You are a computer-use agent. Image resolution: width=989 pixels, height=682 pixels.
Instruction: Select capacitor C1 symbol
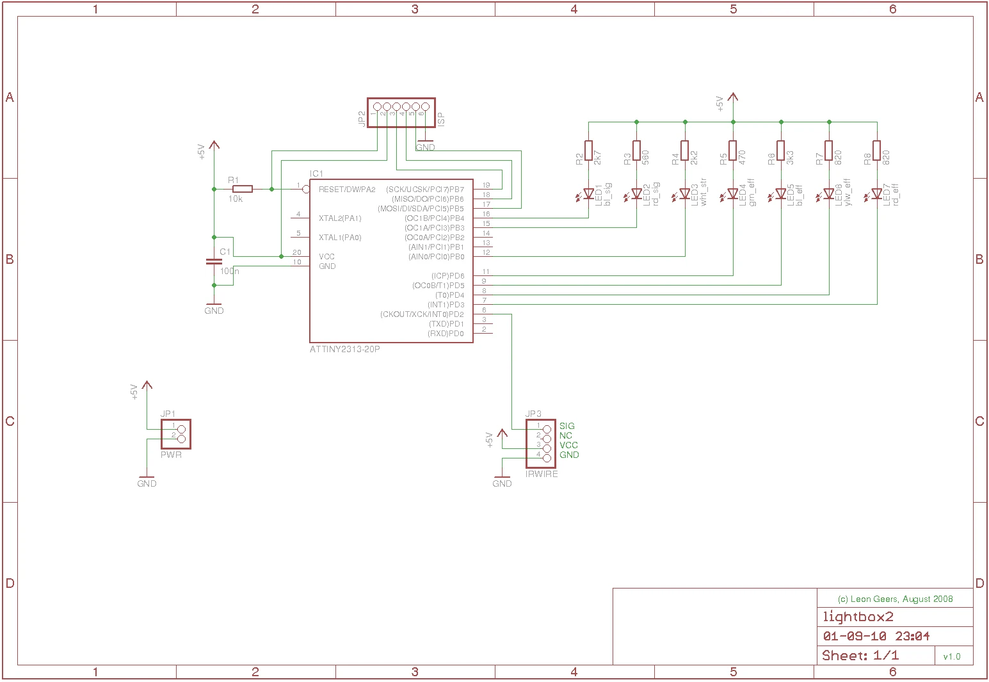(214, 261)
